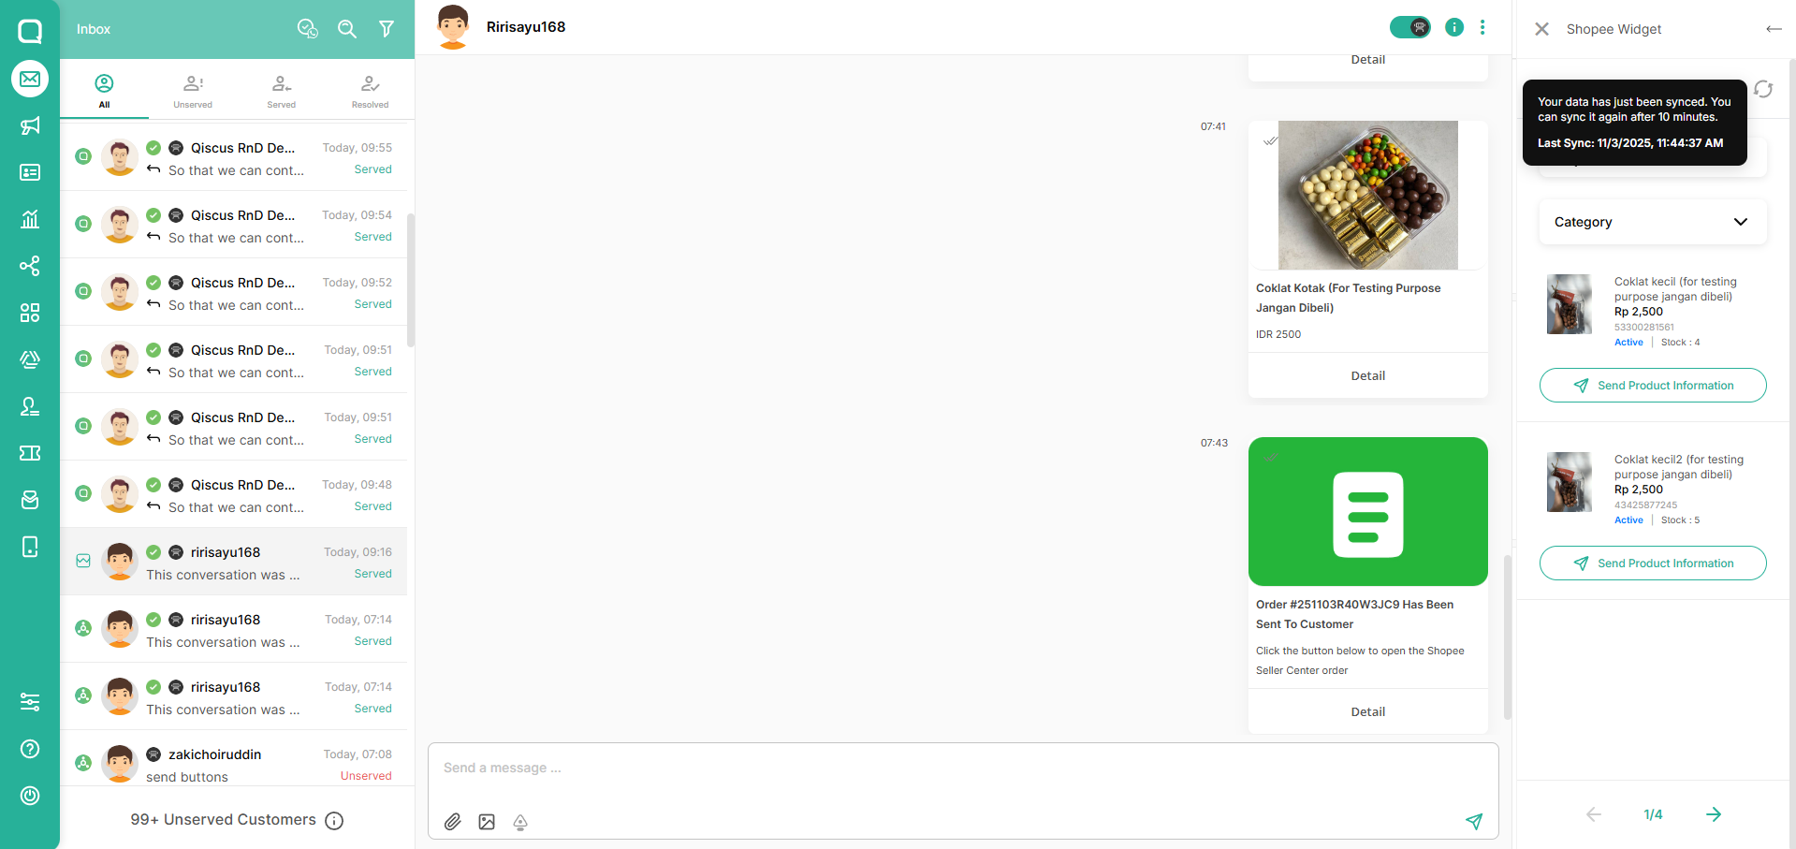Click the power logout icon in sidebar
The height and width of the screenshot is (849, 1796).
(30, 796)
